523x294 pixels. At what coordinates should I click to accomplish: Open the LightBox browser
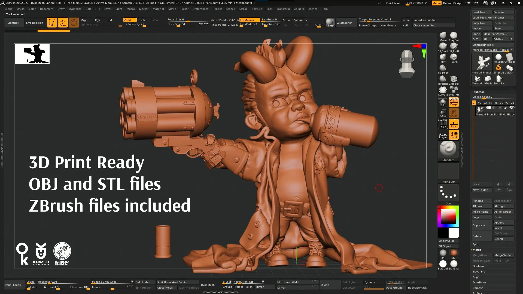14,23
